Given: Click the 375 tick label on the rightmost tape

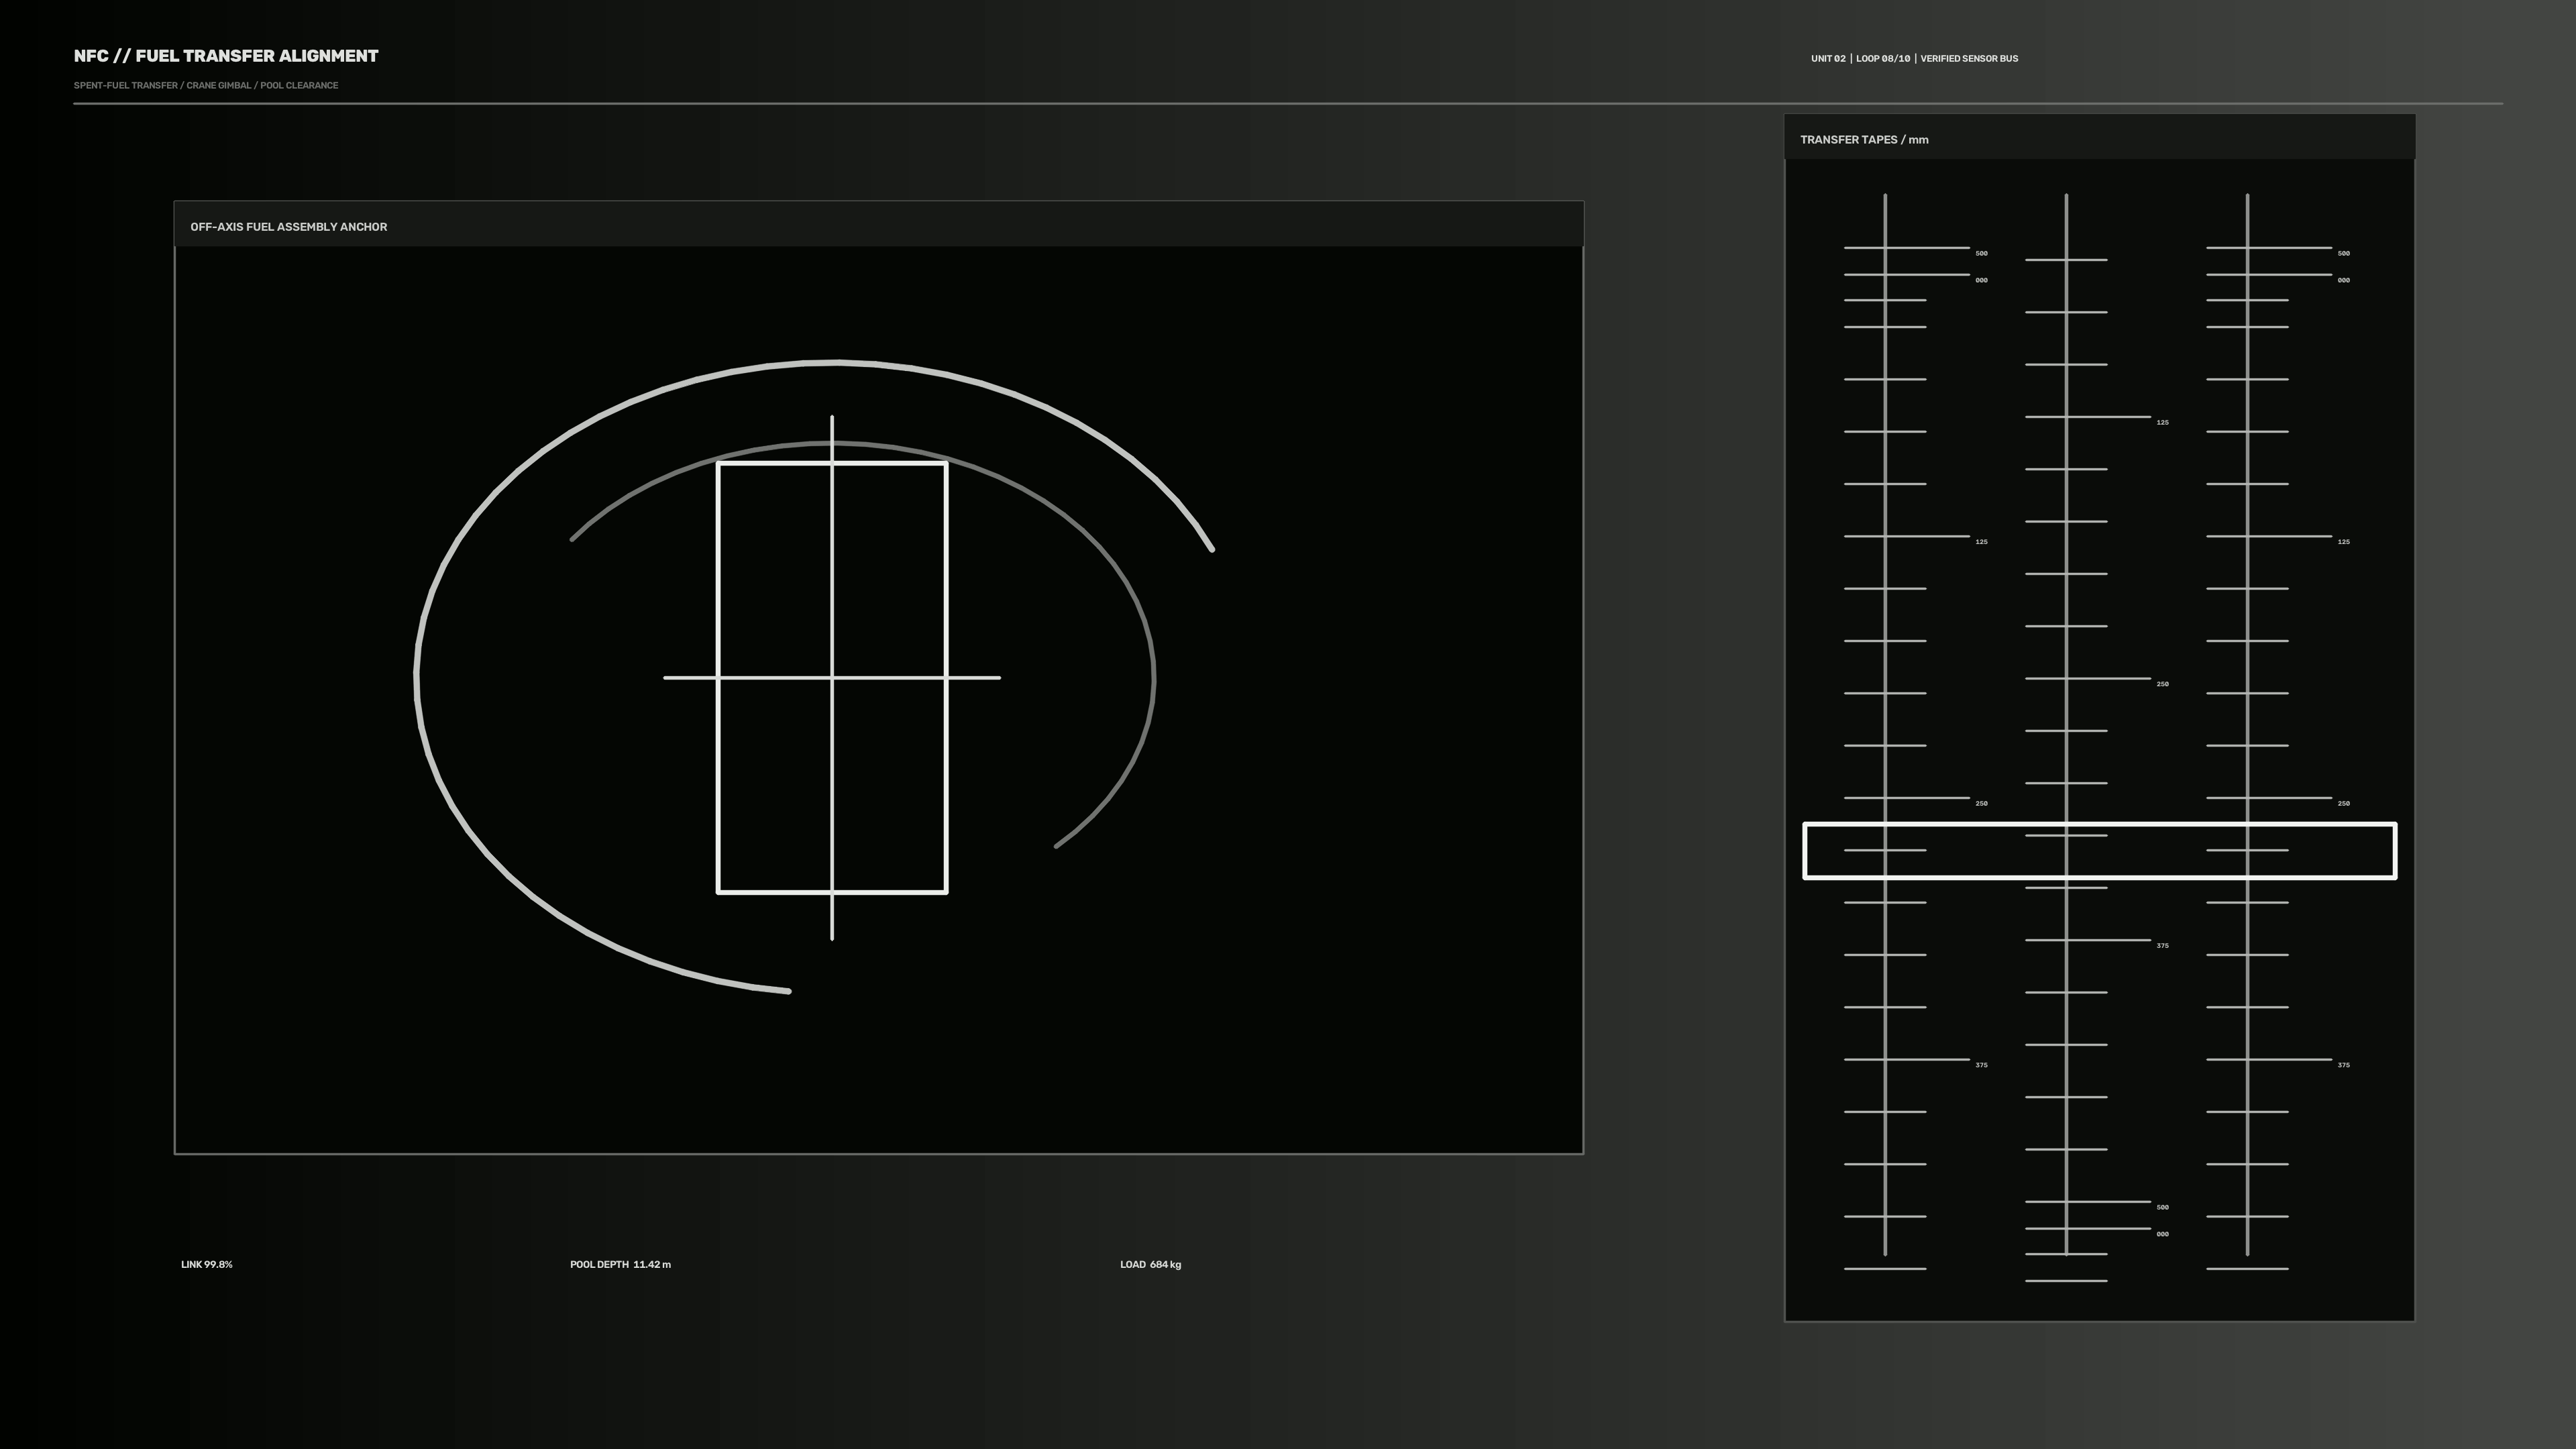Looking at the screenshot, I should [2343, 1066].
